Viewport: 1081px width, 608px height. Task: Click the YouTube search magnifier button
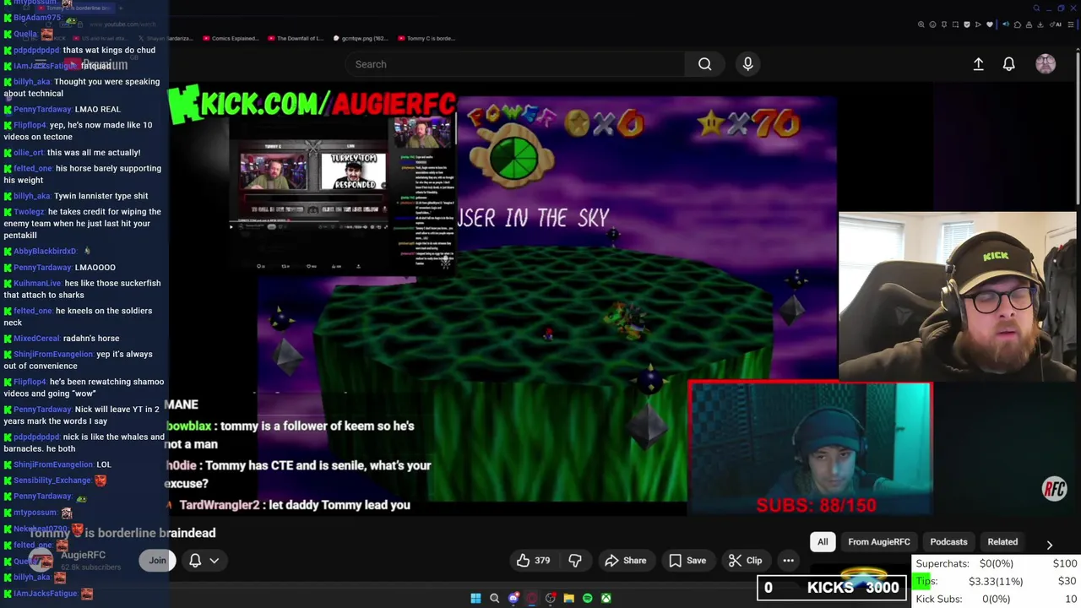coord(704,64)
